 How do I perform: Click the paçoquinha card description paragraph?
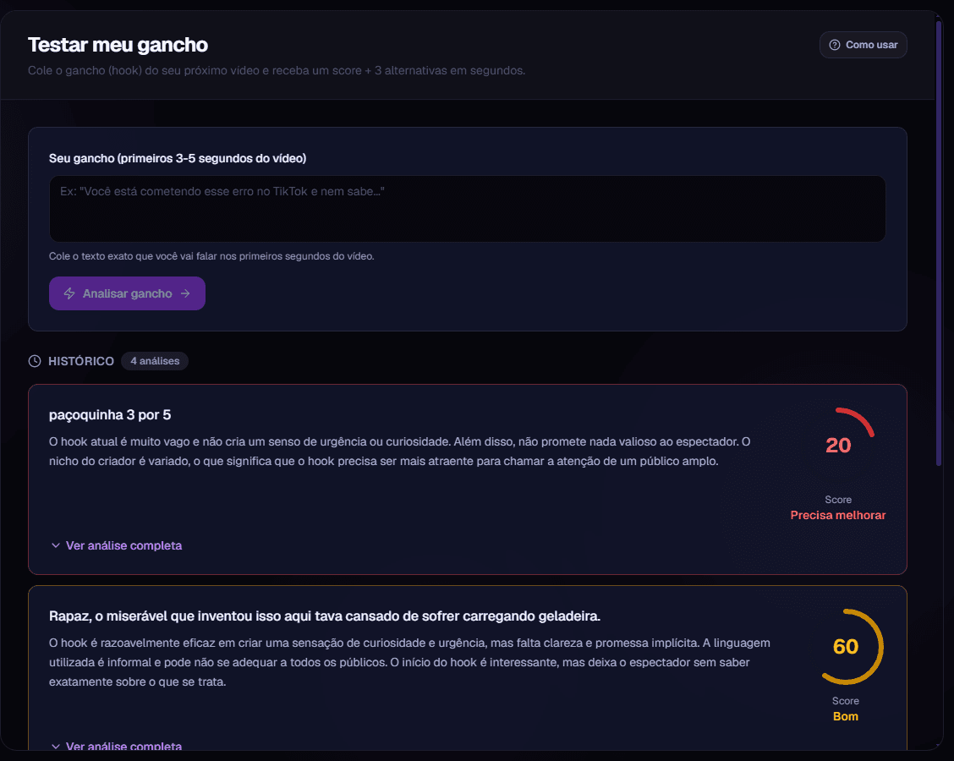[402, 452]
